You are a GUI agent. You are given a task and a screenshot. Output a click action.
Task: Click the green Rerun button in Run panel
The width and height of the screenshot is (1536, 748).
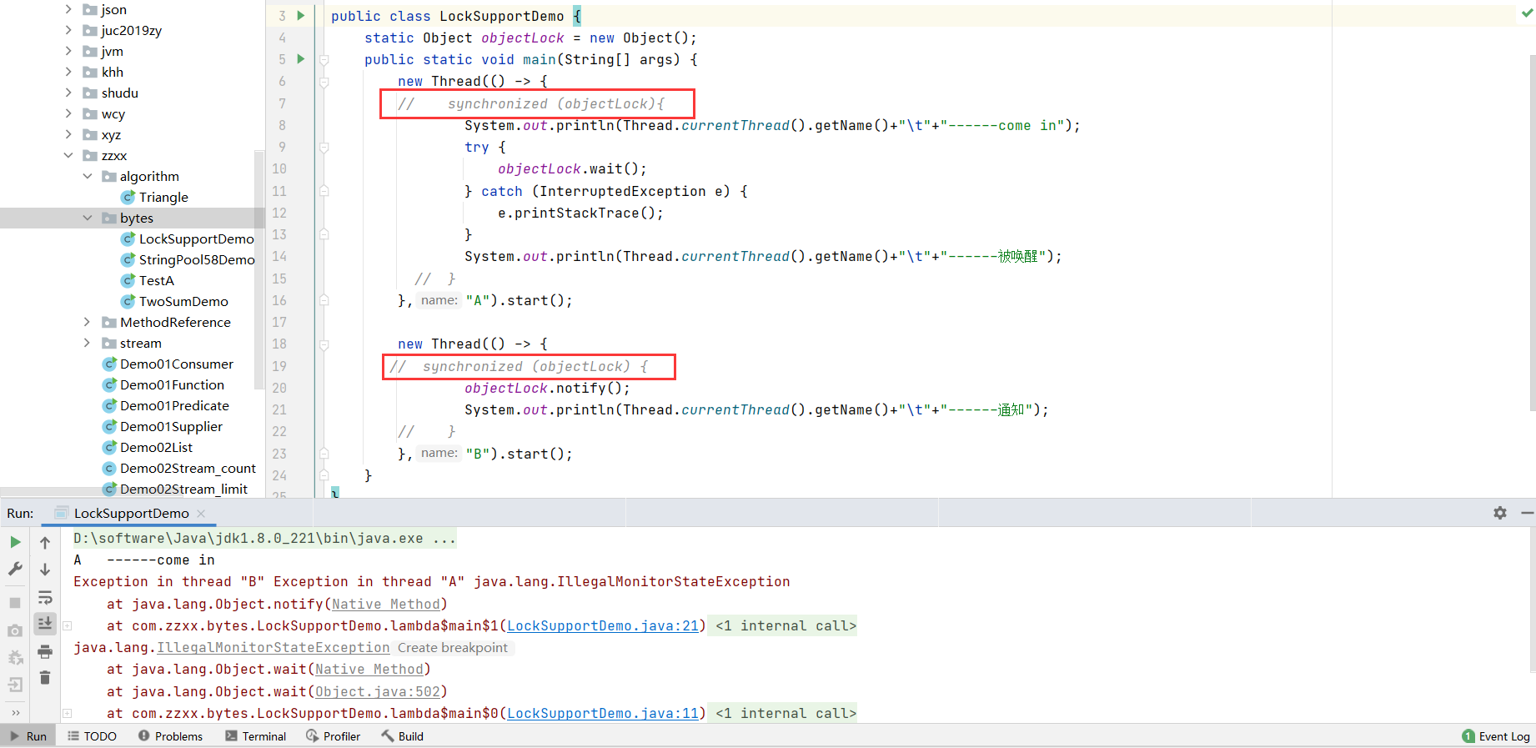click(x=15, y=542)
